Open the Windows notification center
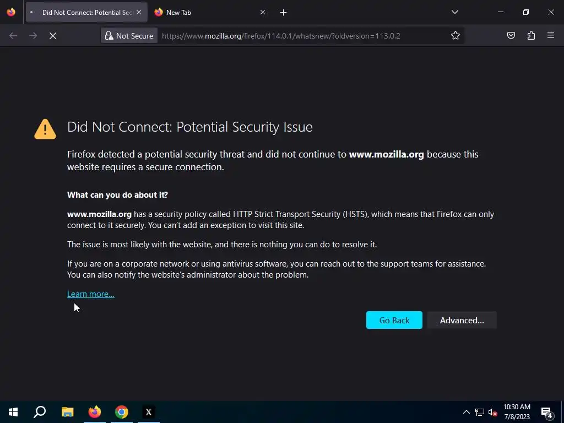564x423 pixels. [x=546, y=412]
